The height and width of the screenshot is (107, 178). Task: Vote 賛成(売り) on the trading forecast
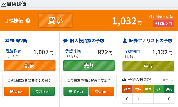coord(76,91)
